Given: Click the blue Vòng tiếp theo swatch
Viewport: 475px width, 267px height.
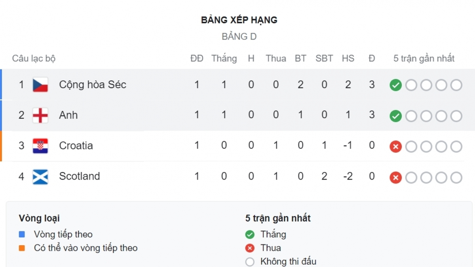Looking at the screenshot, I should tap(22, 235).
